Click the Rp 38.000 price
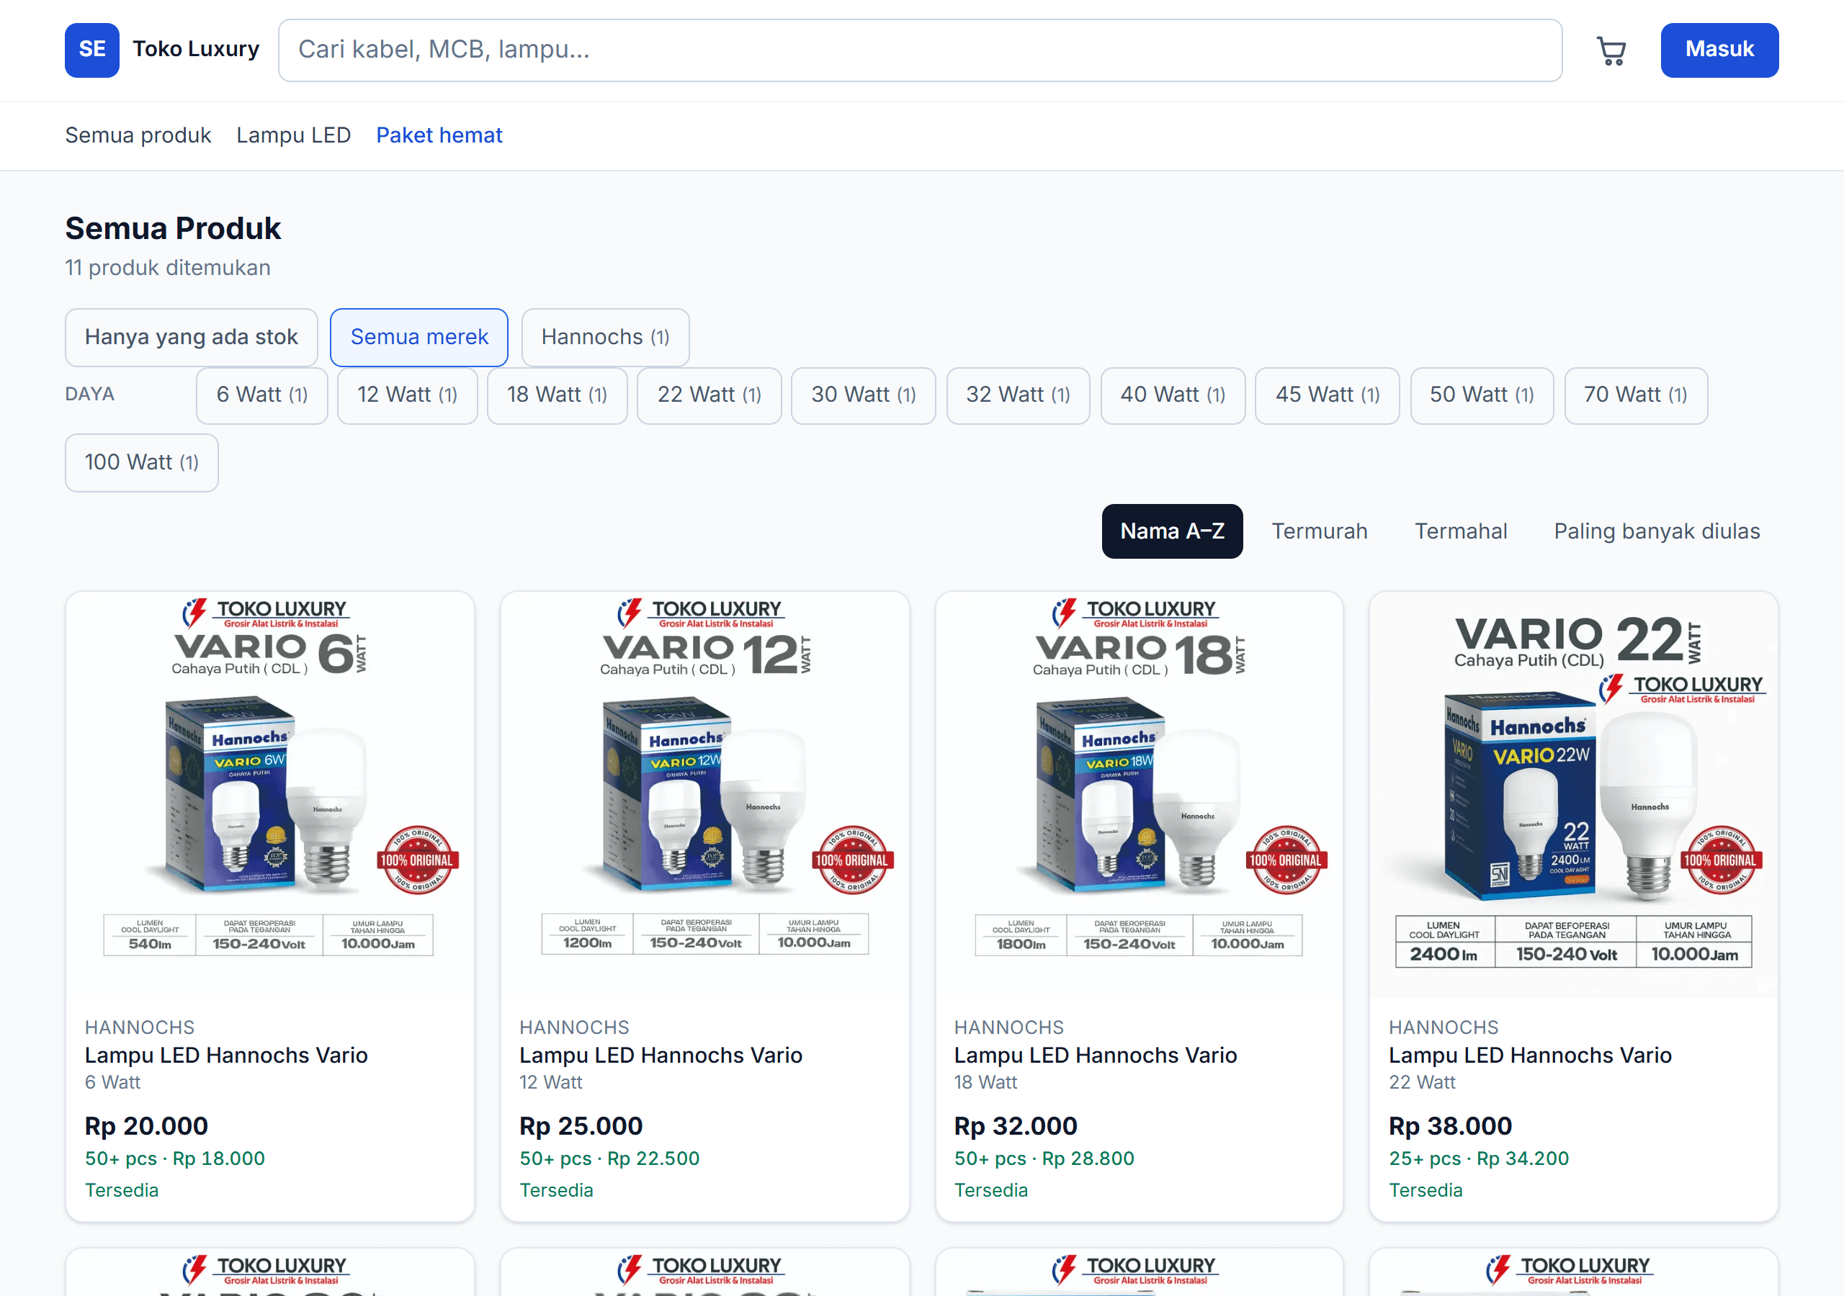 [1451, 1126]
